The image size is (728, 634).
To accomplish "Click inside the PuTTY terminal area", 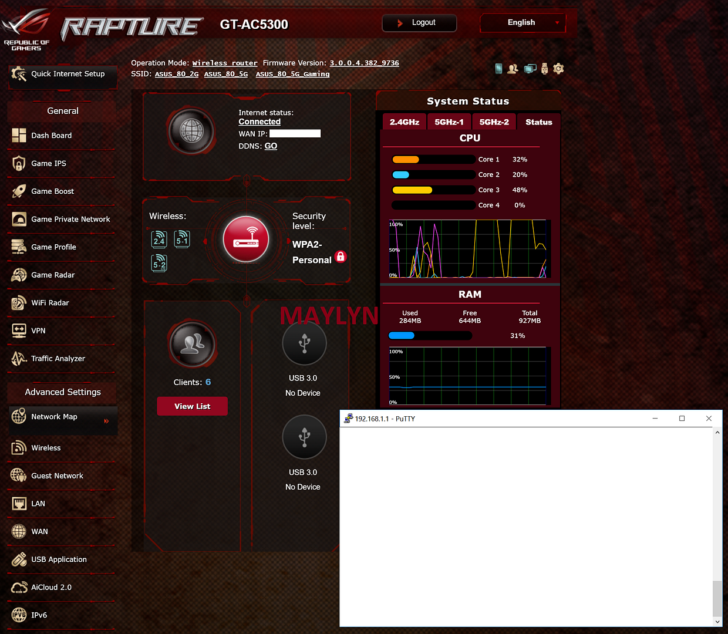I will (x=526, y=527).
